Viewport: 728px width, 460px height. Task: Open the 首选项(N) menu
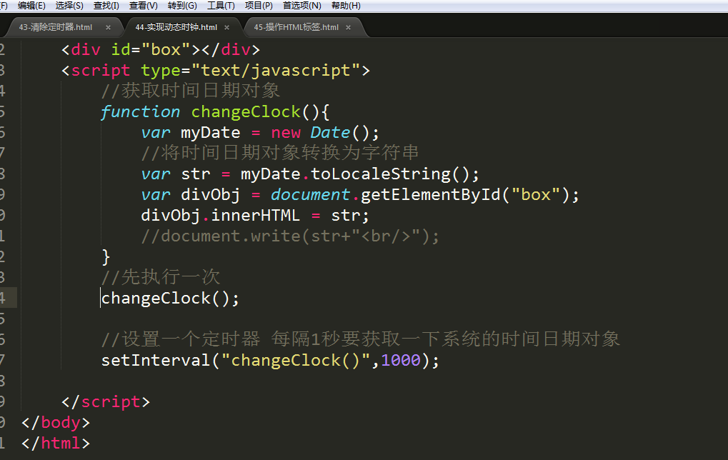coord(302,6)
